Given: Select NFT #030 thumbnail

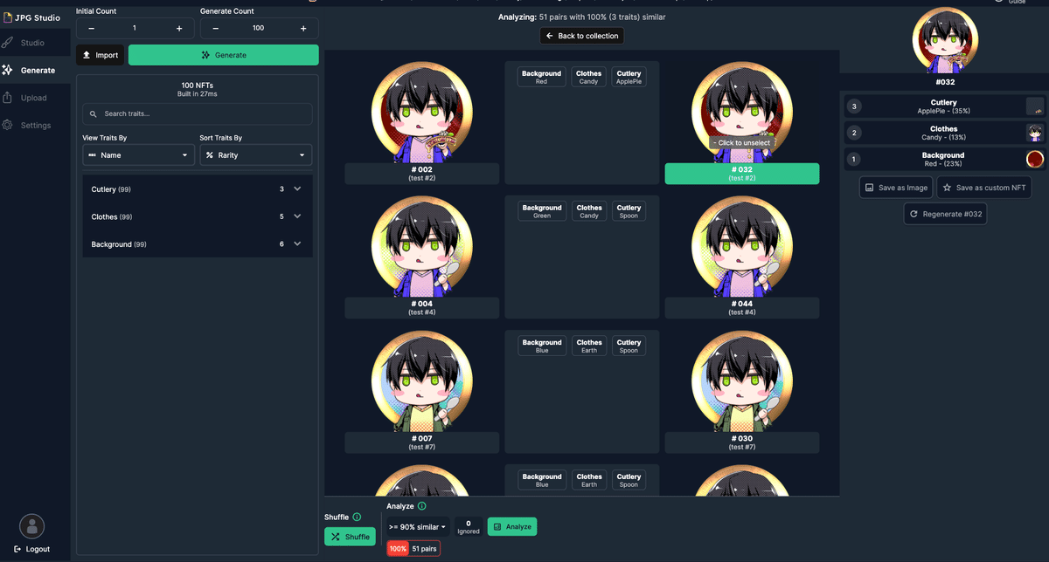Looking at the screenshot, I should (x=742, y=380).
